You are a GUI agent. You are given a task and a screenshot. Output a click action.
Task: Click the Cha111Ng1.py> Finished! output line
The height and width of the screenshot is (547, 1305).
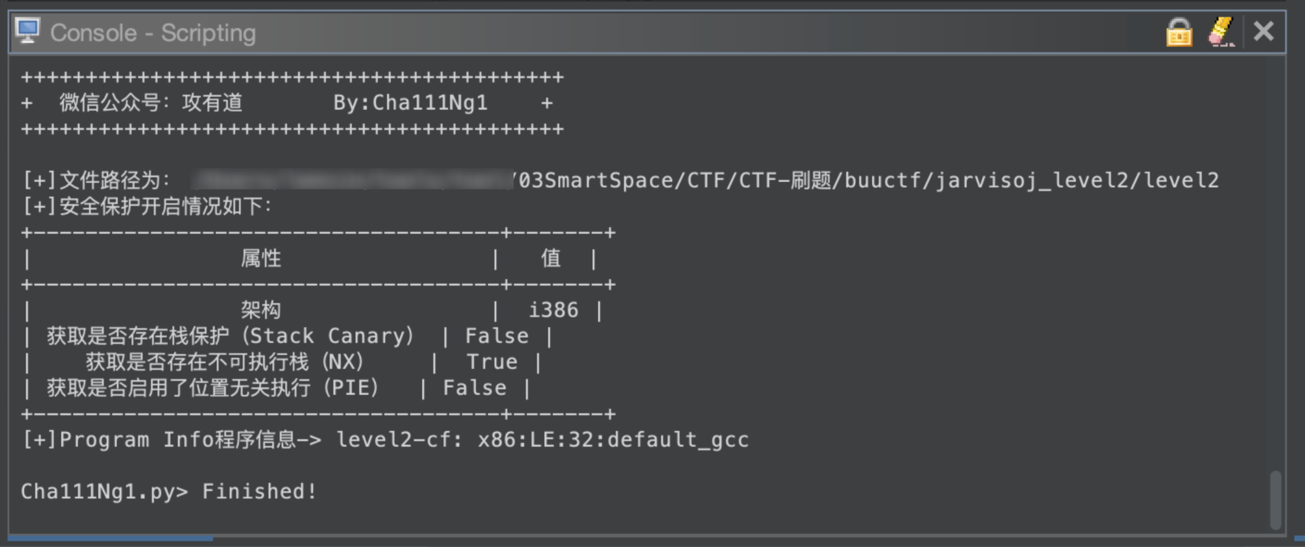click(x=166, y=491)
